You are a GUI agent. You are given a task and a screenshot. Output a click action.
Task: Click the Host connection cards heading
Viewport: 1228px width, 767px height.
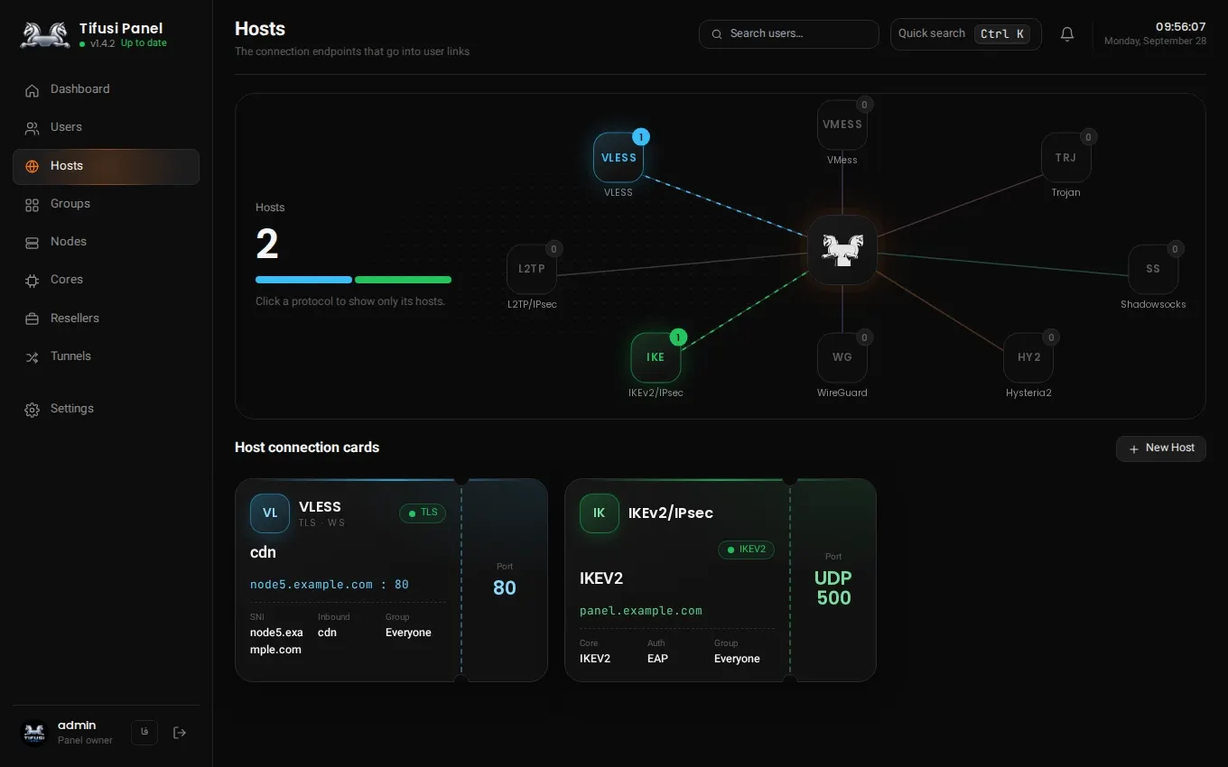pyautogui.click(x=307, y=448)
